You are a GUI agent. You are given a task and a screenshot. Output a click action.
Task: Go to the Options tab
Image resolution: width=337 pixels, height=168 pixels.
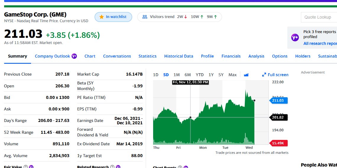pos(280,56)
